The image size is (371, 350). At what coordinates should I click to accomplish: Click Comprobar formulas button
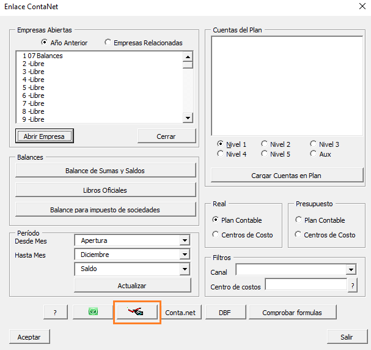pos(292,312)
